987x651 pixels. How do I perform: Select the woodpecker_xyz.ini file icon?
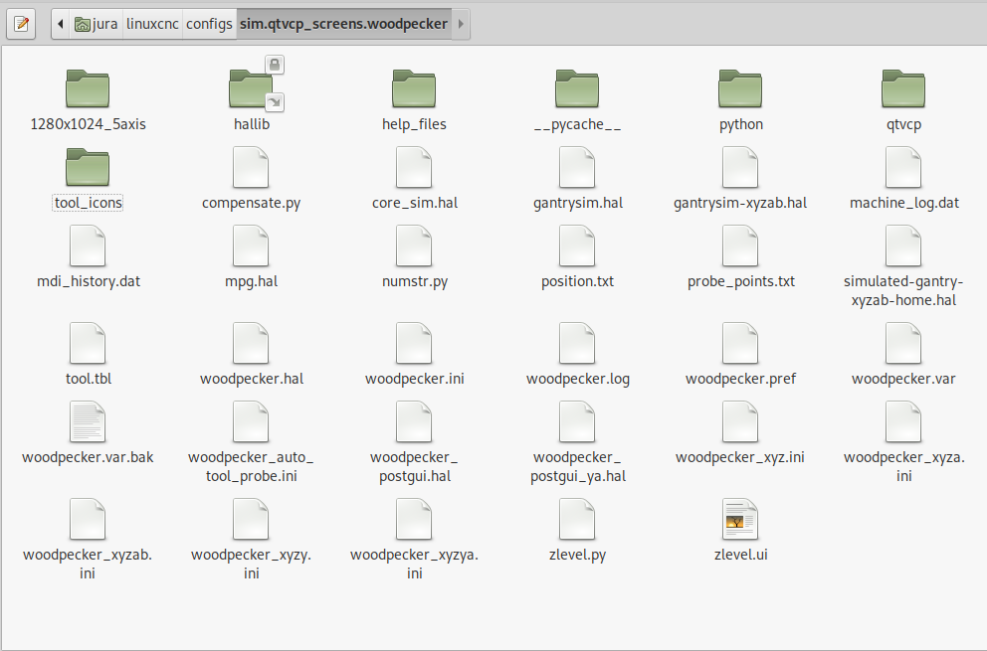point(740,422)
